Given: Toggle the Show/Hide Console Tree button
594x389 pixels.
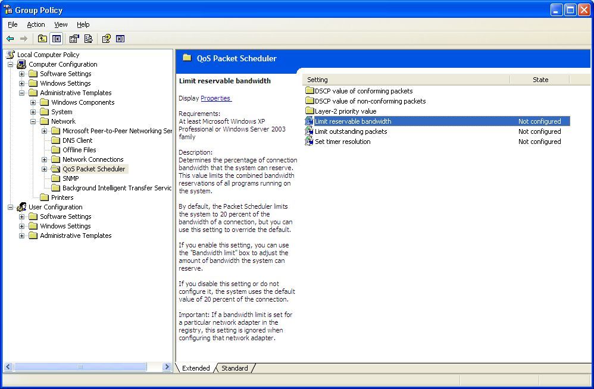Looking at the screenshot, I should click(56, 39).
